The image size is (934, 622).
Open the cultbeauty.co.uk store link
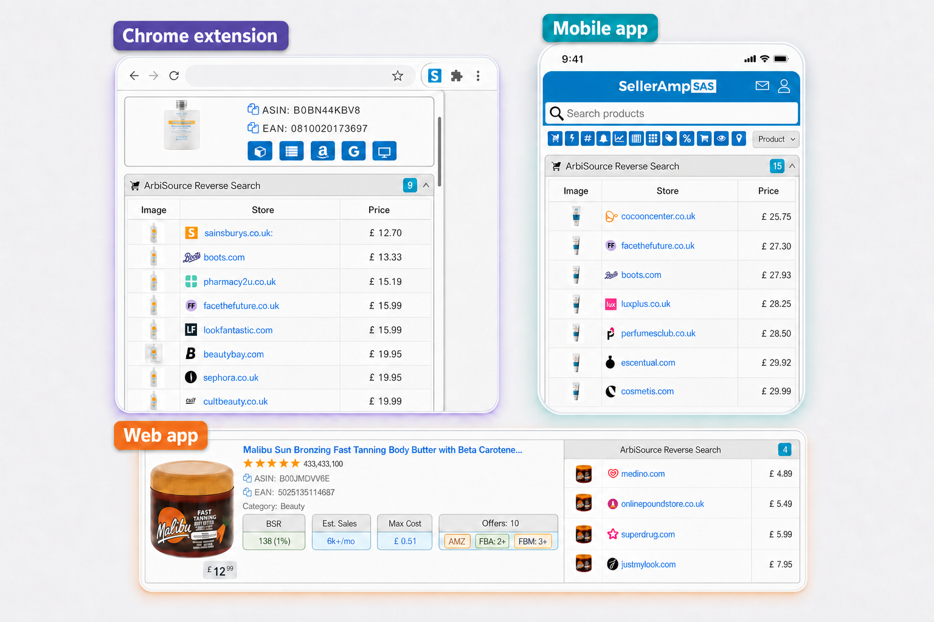click(235, 402)
